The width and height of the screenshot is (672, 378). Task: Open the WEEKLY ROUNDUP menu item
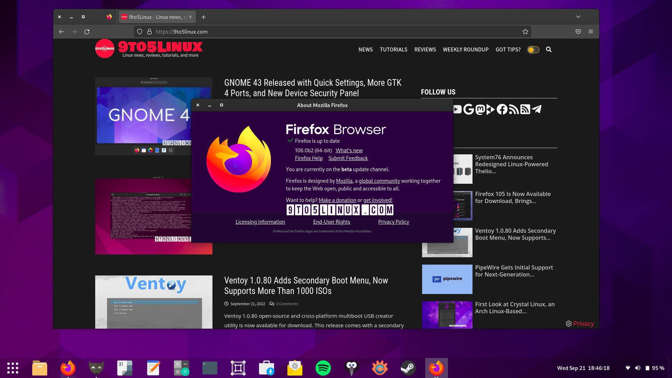tap(465, 49)
